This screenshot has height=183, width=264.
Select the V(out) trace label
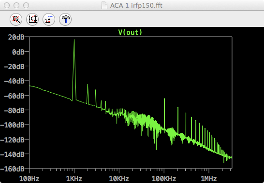tap(131, 32)
